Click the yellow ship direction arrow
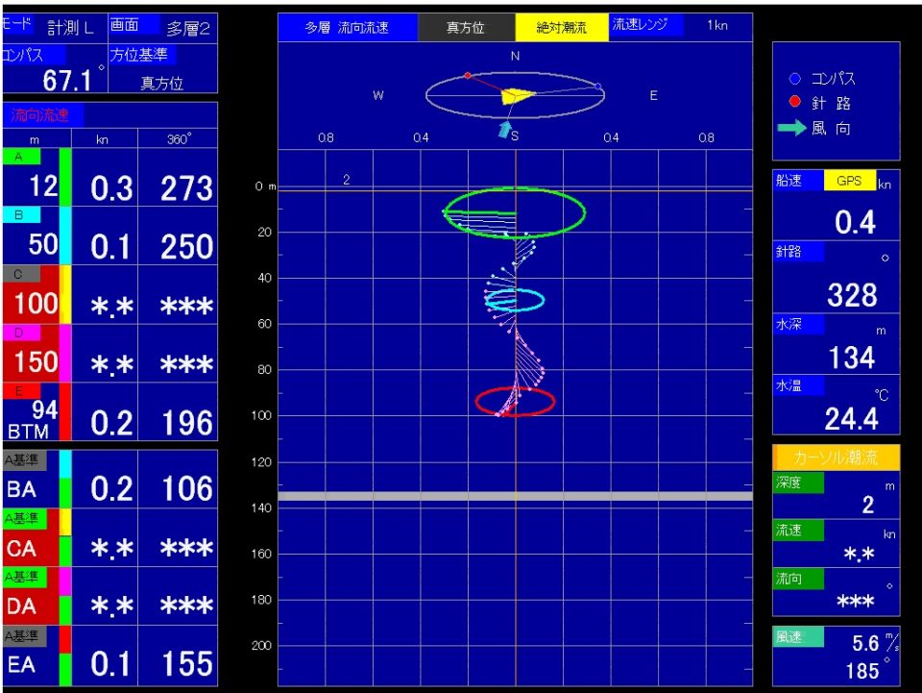The height and width of the screenshot is (693, 922). click(x=518, y=96)
